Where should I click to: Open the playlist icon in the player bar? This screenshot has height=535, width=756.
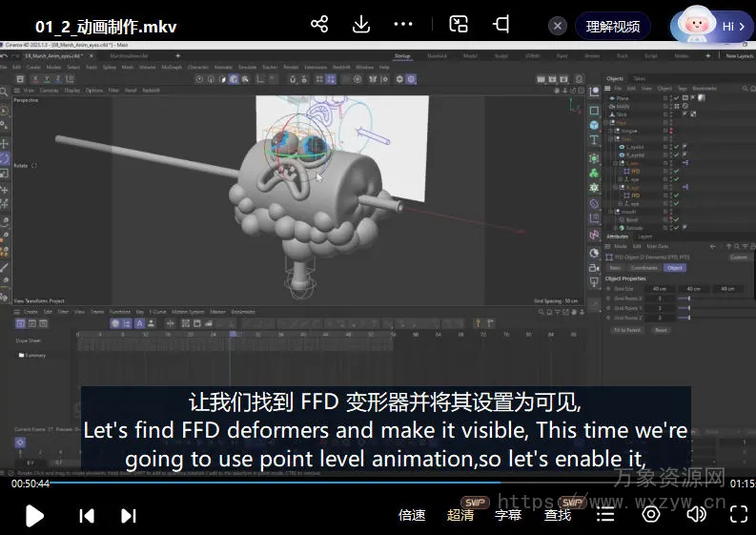coord(605,515)
